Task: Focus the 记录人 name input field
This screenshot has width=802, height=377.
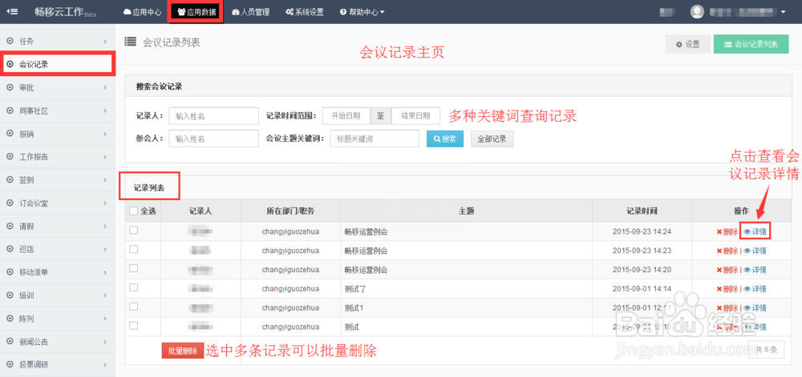Action: 214,116
